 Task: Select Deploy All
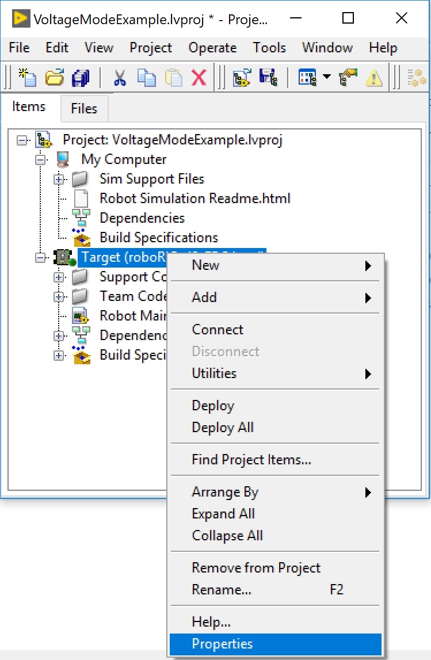[x=275, y=427]
